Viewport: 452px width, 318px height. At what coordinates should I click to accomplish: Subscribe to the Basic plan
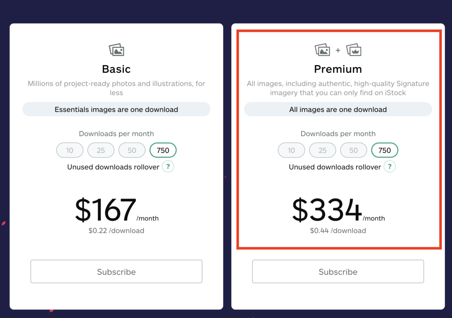pos(116,272)
